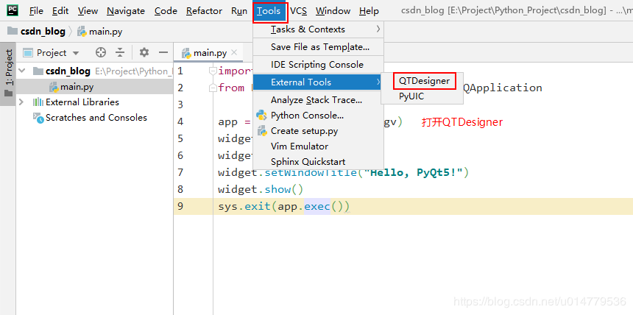Click line number 9 in gutter
633x315 pixels.
click(x=180, y=206)
